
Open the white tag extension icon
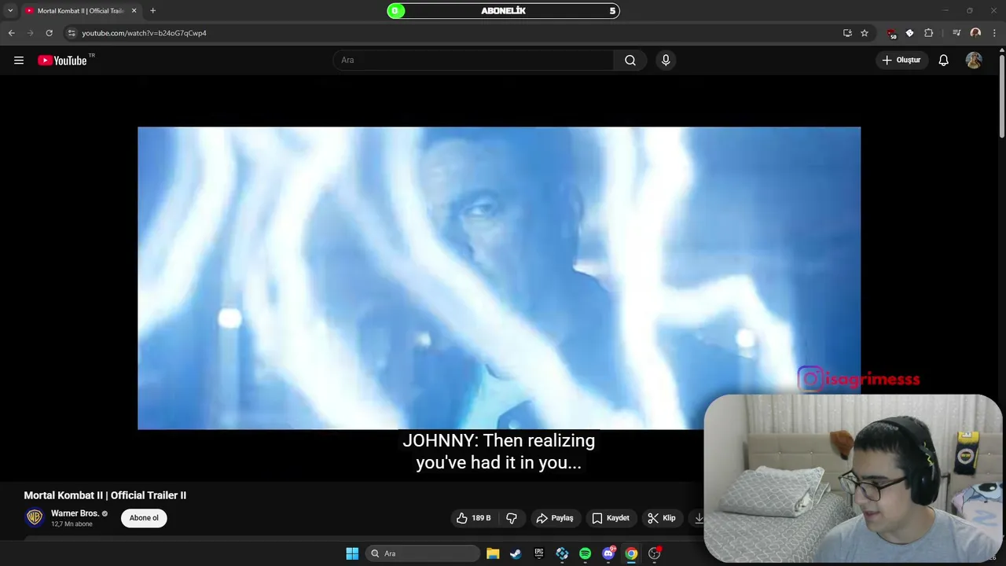[910, 33]
